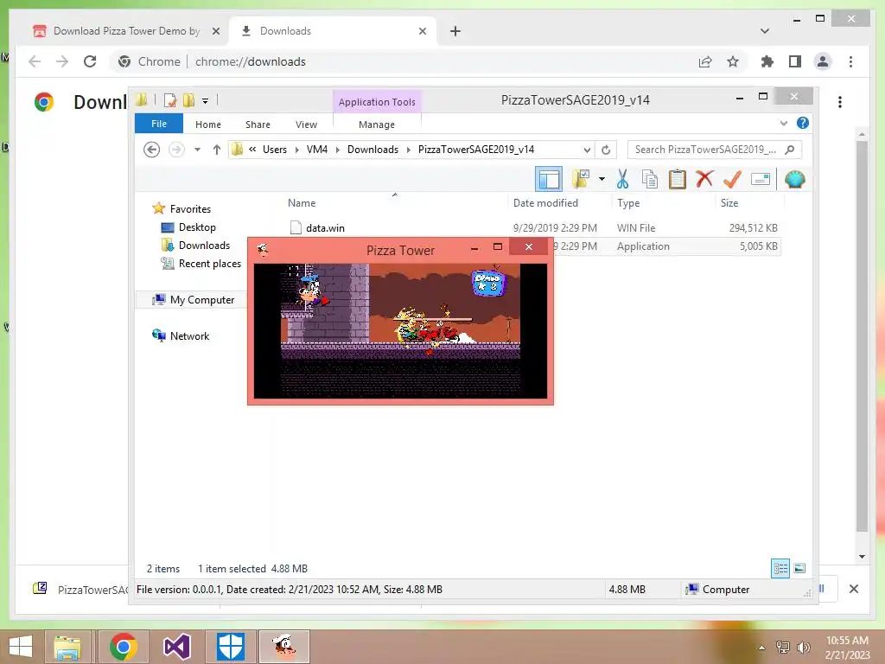Image resolution: width=885 pixels, height=664 pixels.
Task: Open Quick Access Toolbar customize dropdown
Action: [206, 101]
